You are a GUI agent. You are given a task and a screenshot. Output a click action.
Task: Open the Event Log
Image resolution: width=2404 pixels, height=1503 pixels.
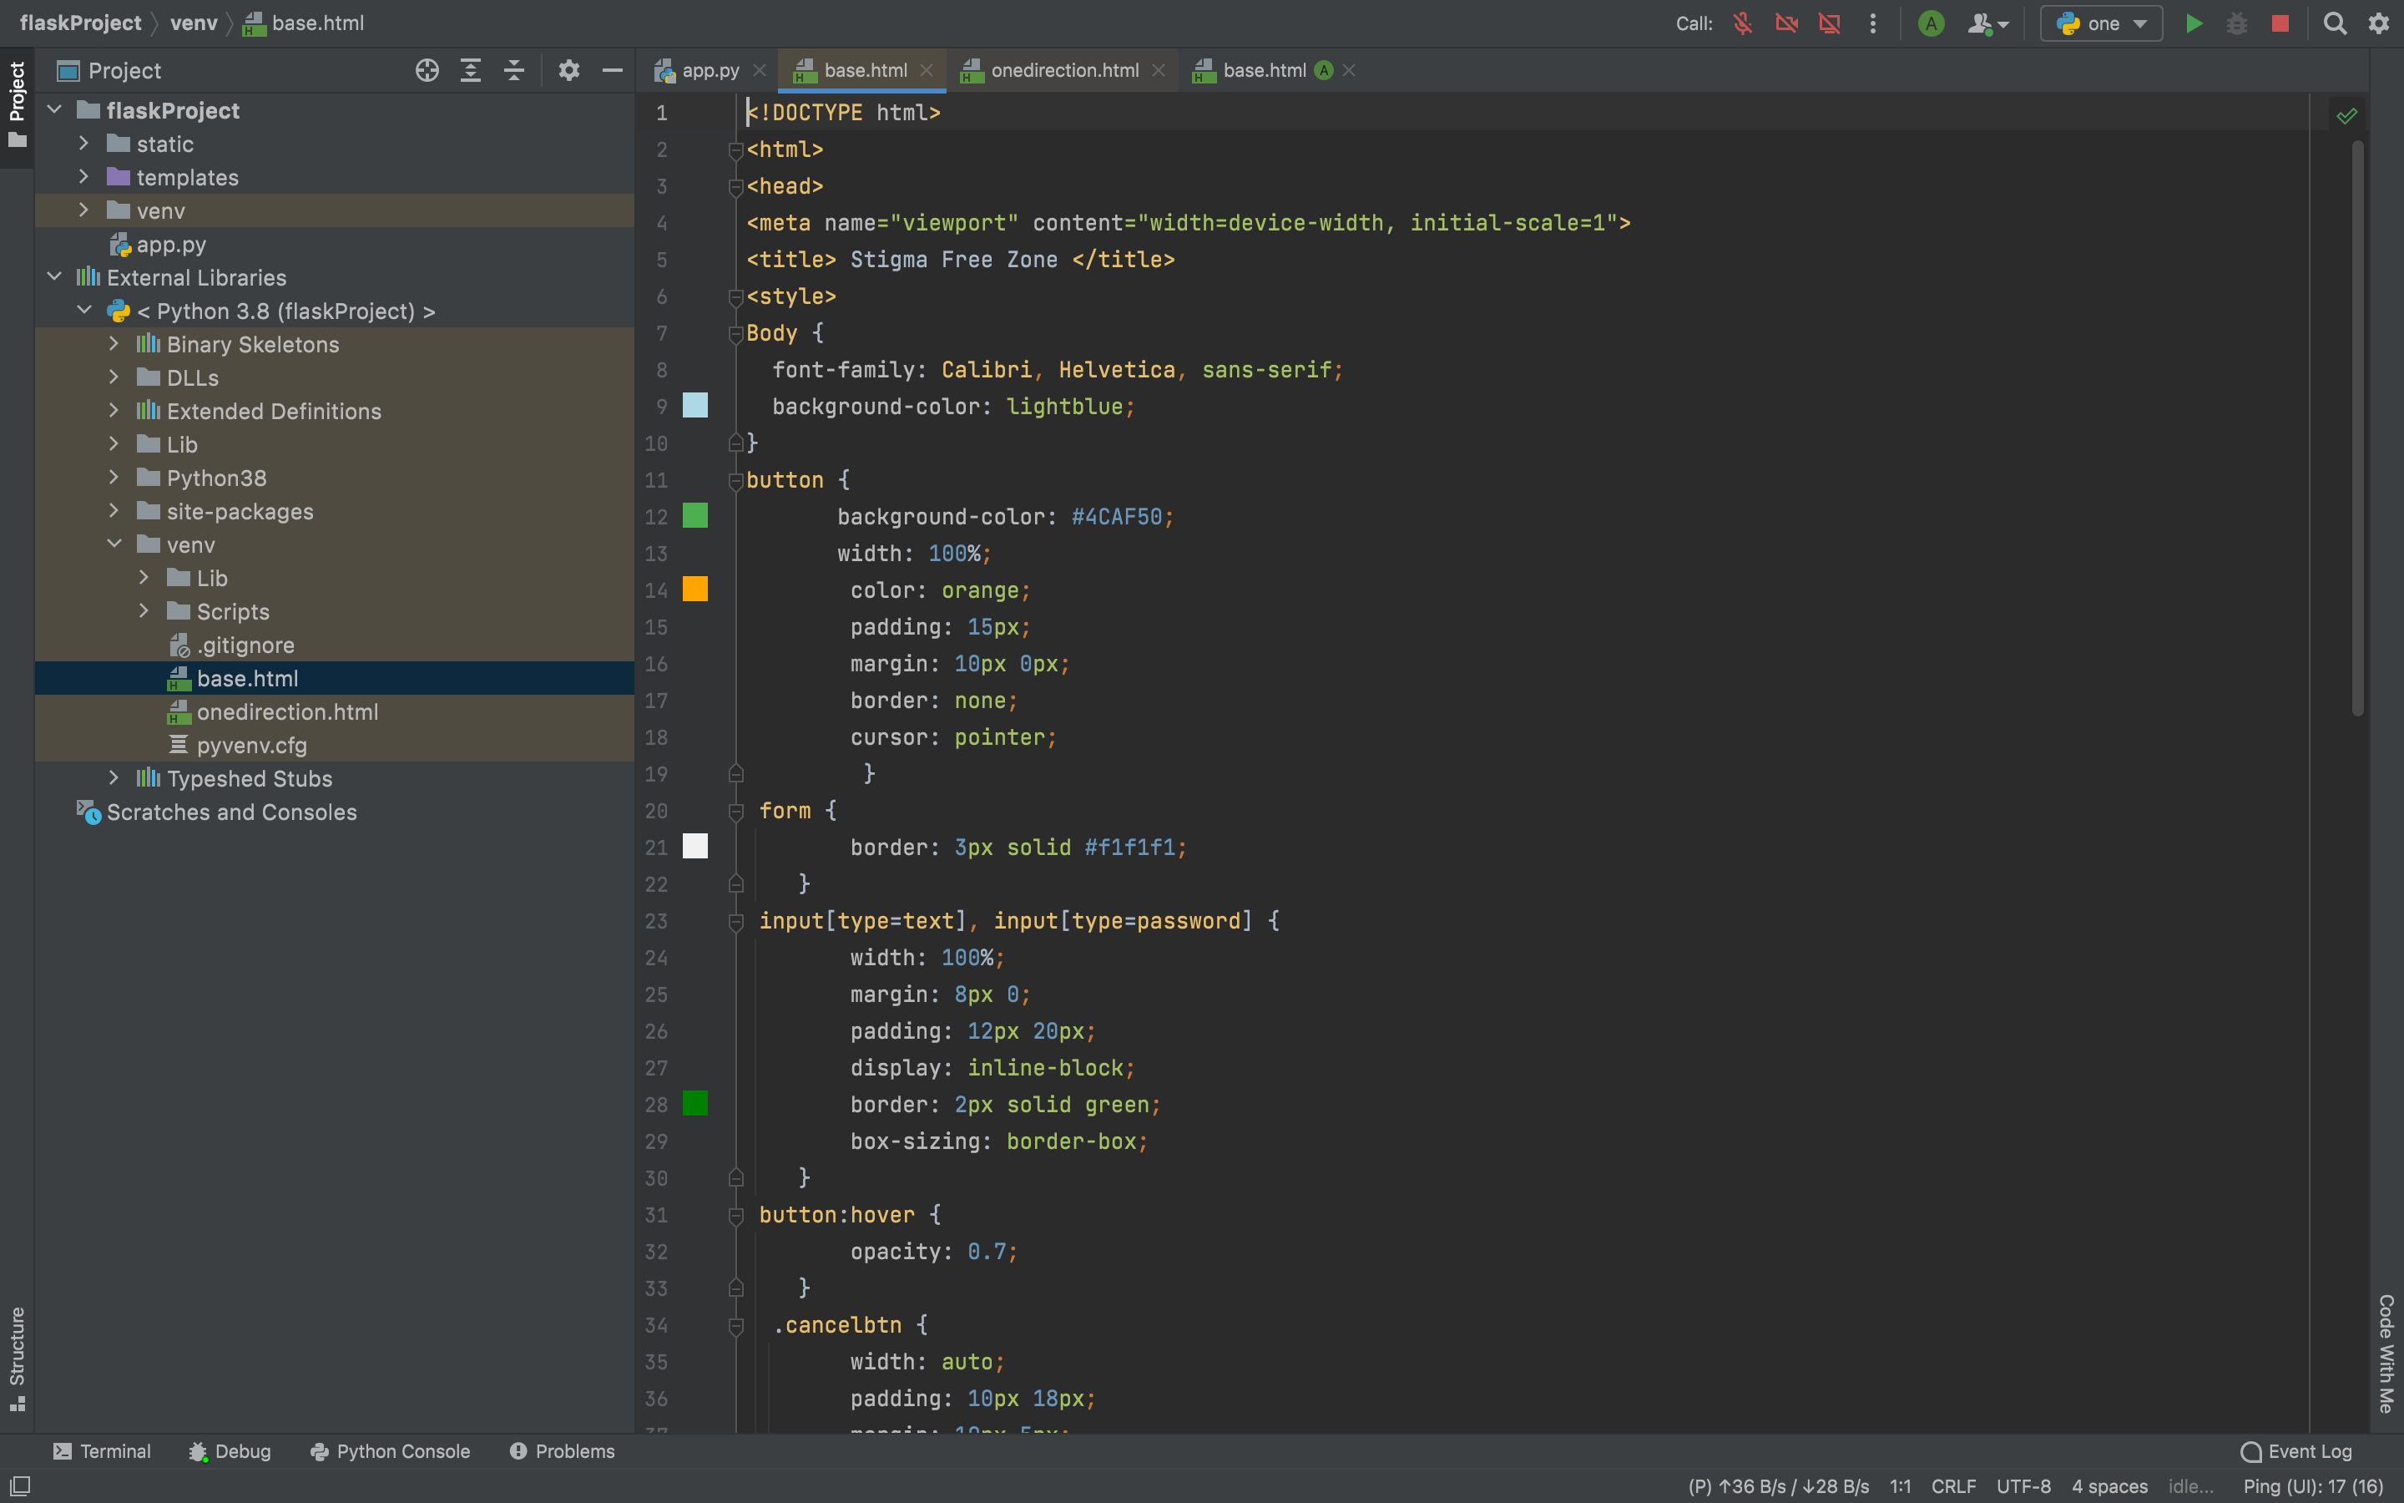coord(2296,1451)
